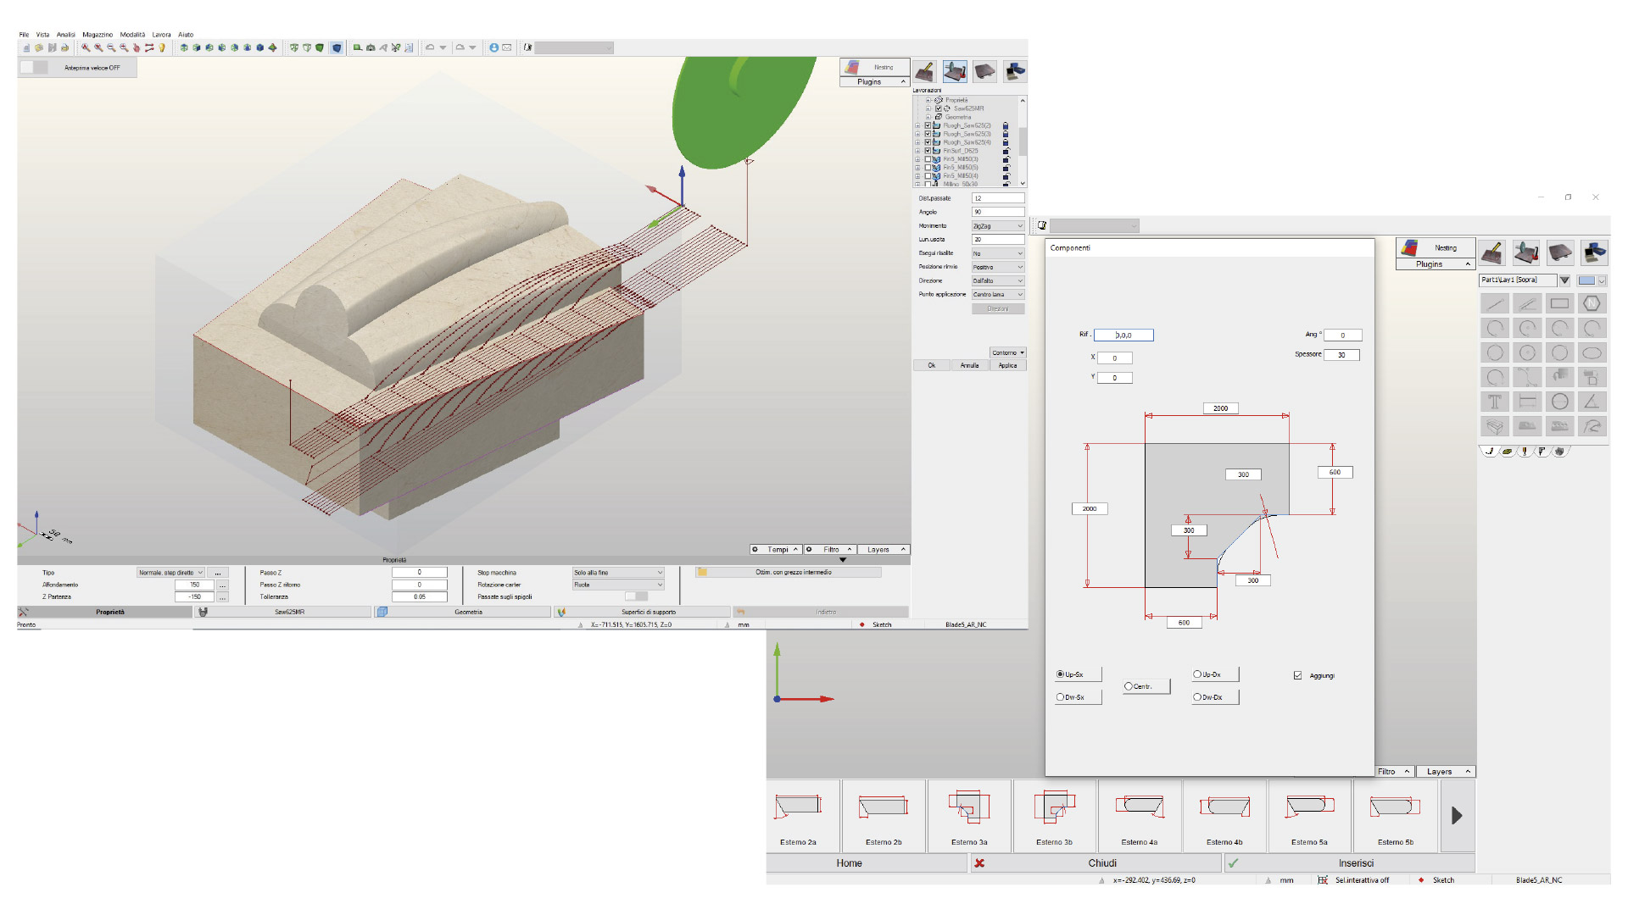Toggle the Passate sugli spigoli switch
The image size is (1628, 915).
(636, 596)
